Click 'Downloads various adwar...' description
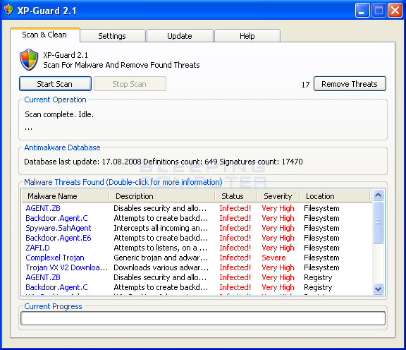This screenshot has height=350, width=406. (x=161, y=267)
